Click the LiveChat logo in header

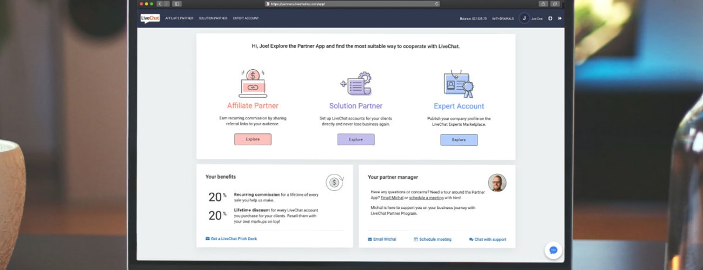(150, 18)
